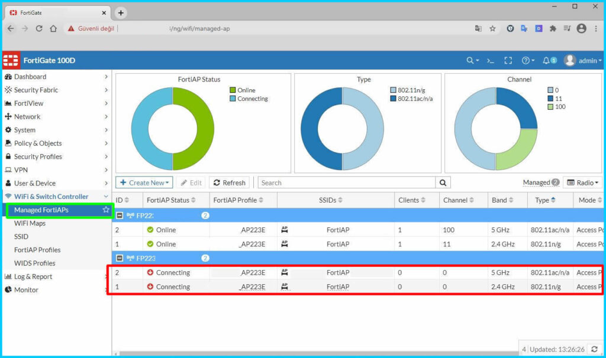Sort by Band column
606x358 pixels.
[502, 200]
